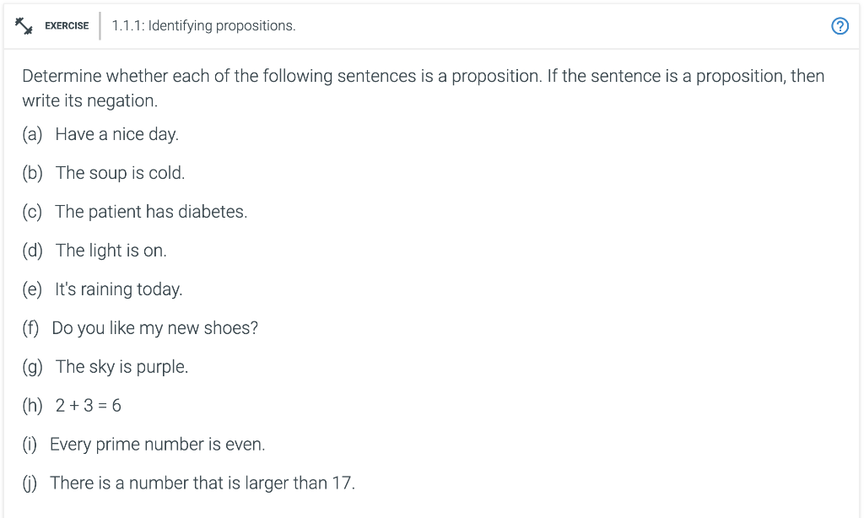The image size is (864, 518).
Task: Click part (i) Every prime number is even
Action: (158, 444)
